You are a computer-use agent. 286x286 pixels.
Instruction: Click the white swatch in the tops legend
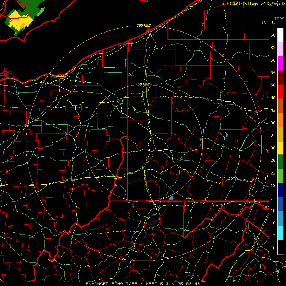click(x=281, y=35)
